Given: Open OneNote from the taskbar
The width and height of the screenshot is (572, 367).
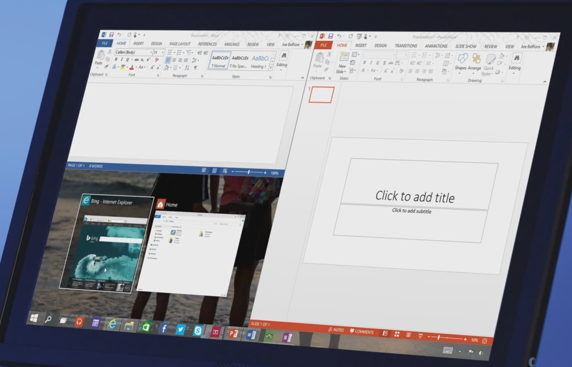Looking at the screenshot, I should click(x=287, y=338).
